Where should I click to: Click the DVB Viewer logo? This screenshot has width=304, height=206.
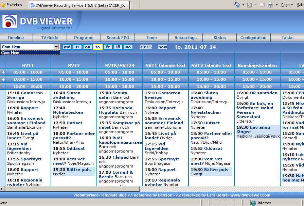37,22
